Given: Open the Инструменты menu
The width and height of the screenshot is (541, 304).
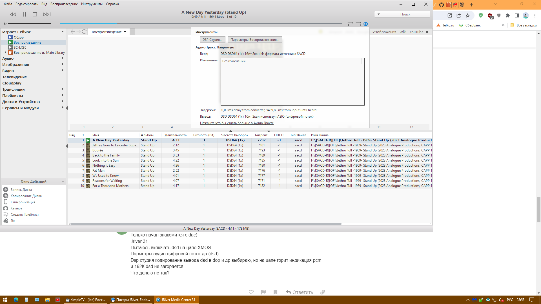Looking at the screenshot, I should 92,4.
